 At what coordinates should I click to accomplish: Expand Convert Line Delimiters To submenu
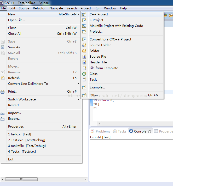point(78,83)
